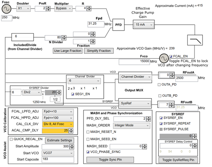Open the FCAL_LPFD_ADJ dropdown
Screen dimensions: 212x167
[58, 112]
